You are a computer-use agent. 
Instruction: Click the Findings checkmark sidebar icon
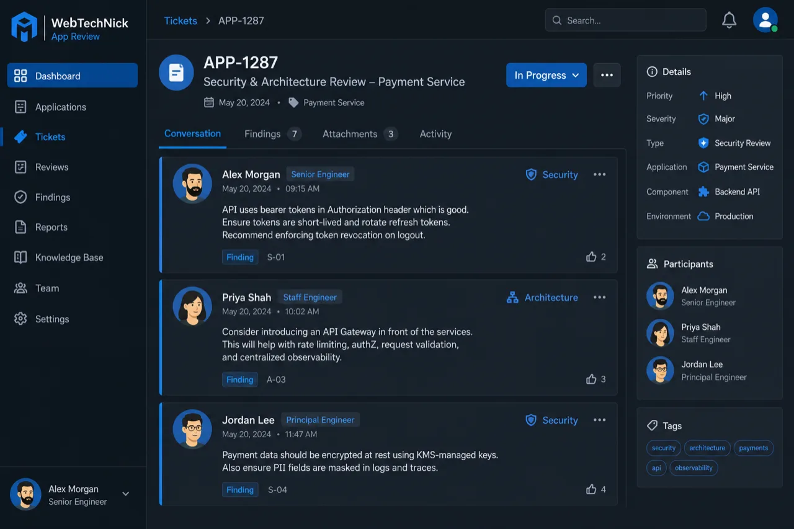(20, 197)
